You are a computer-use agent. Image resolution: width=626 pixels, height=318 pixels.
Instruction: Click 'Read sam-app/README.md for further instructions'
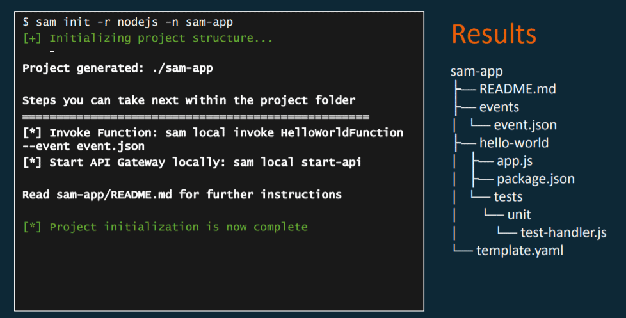[x=182, y=194]
